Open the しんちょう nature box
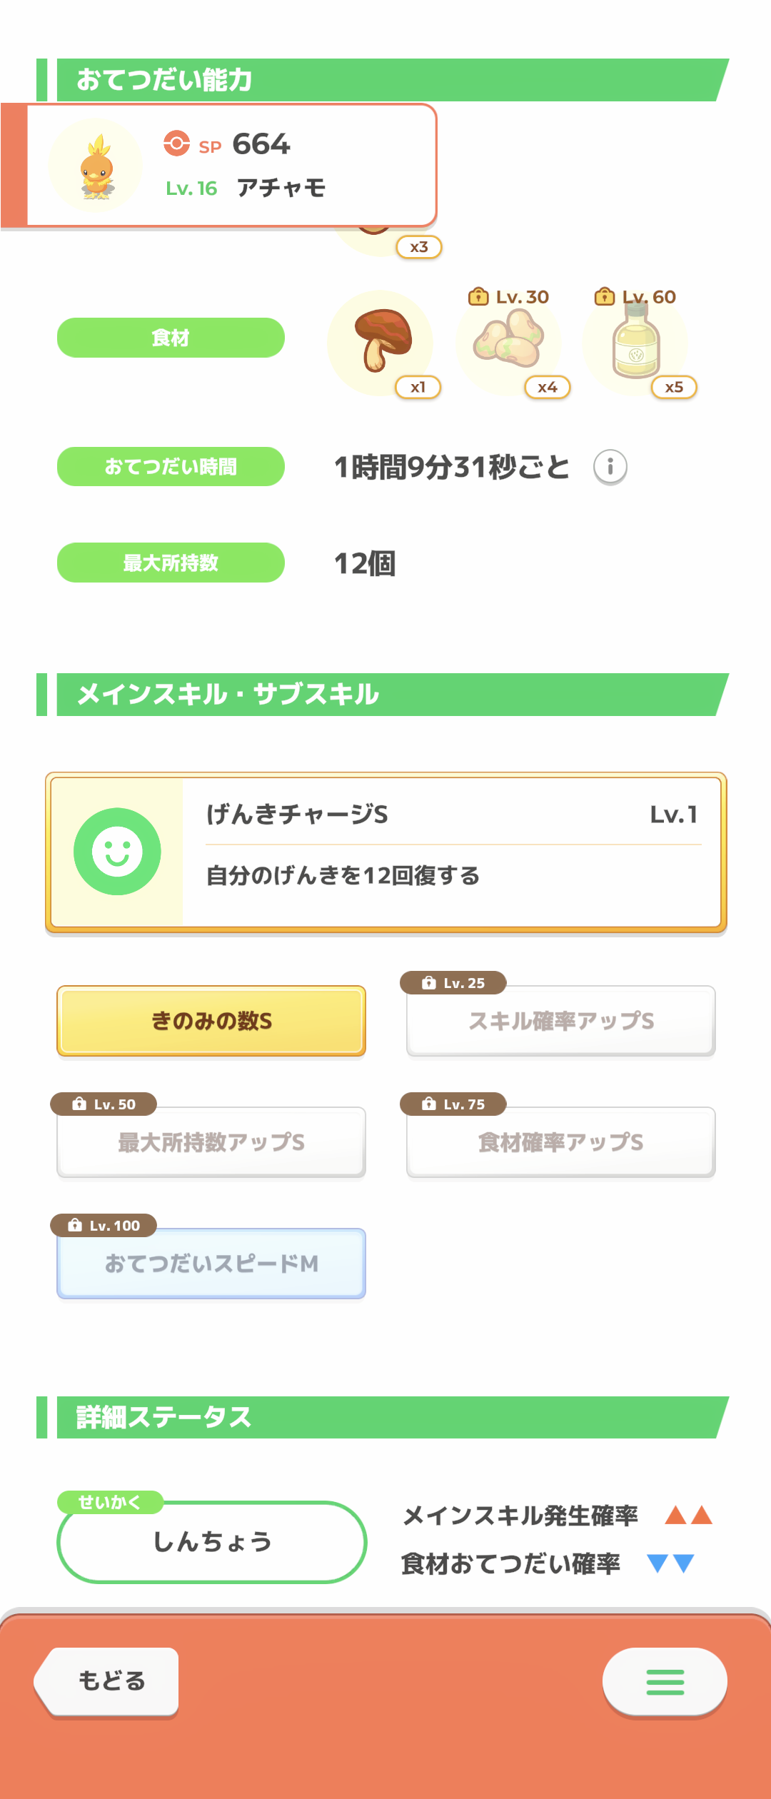This screenshot has width=771, height=1799. tap(211, 1542)
